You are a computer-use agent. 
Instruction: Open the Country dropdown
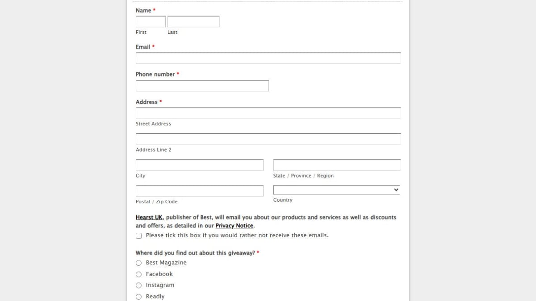[x=337, y=190]
